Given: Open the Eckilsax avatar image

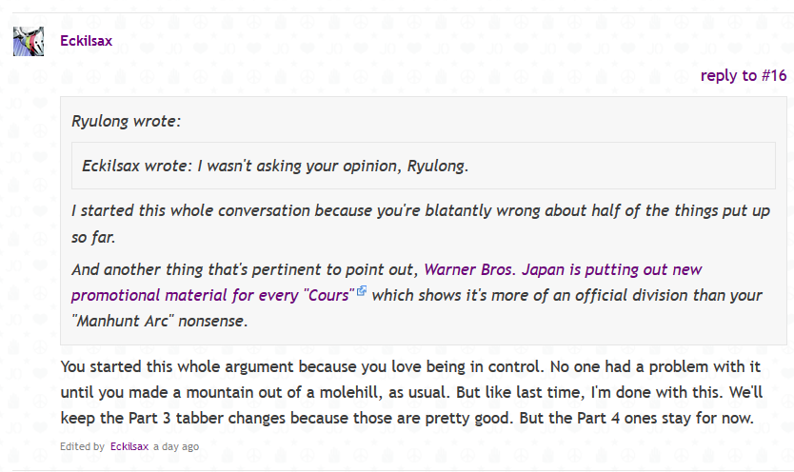Looking at the screenshot, I should click(x=29, y=41).
